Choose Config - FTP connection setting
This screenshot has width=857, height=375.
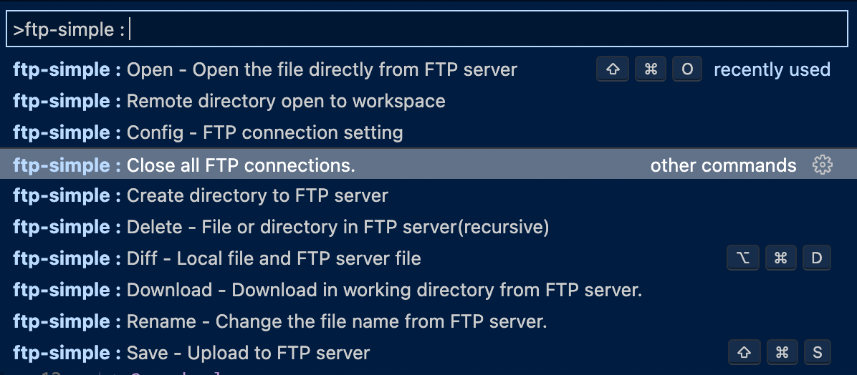click(428, 132)
